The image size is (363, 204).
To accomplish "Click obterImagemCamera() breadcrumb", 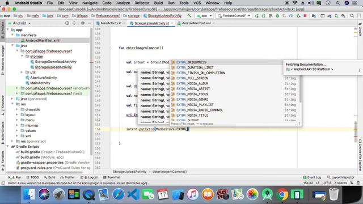I will click(170, 172).
